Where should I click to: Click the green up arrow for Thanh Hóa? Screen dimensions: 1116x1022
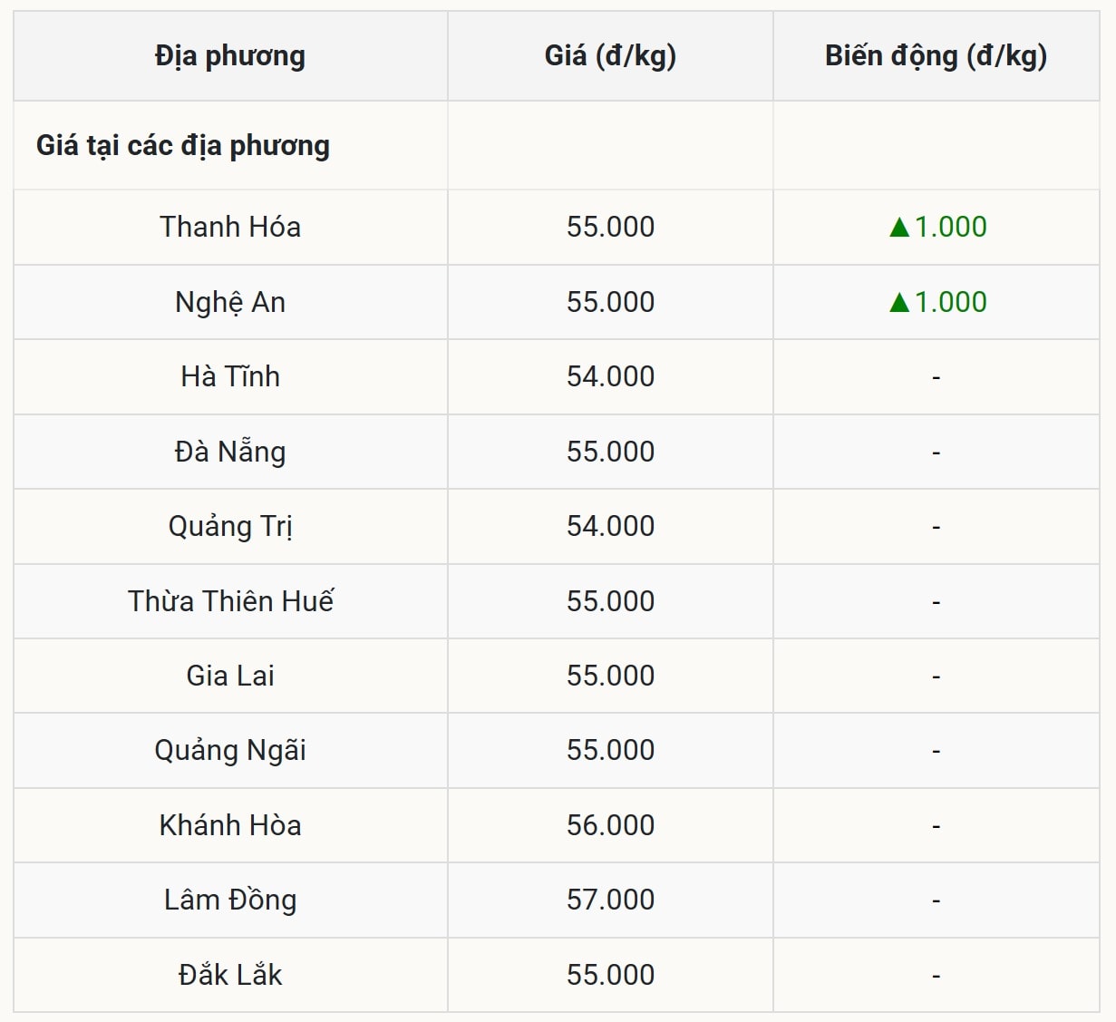(x=899, y=227)
